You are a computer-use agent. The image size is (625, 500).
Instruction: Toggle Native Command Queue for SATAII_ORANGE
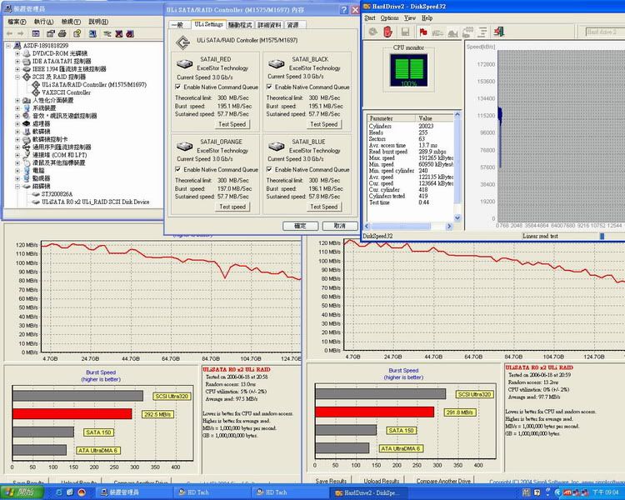(x=177, y=169)
